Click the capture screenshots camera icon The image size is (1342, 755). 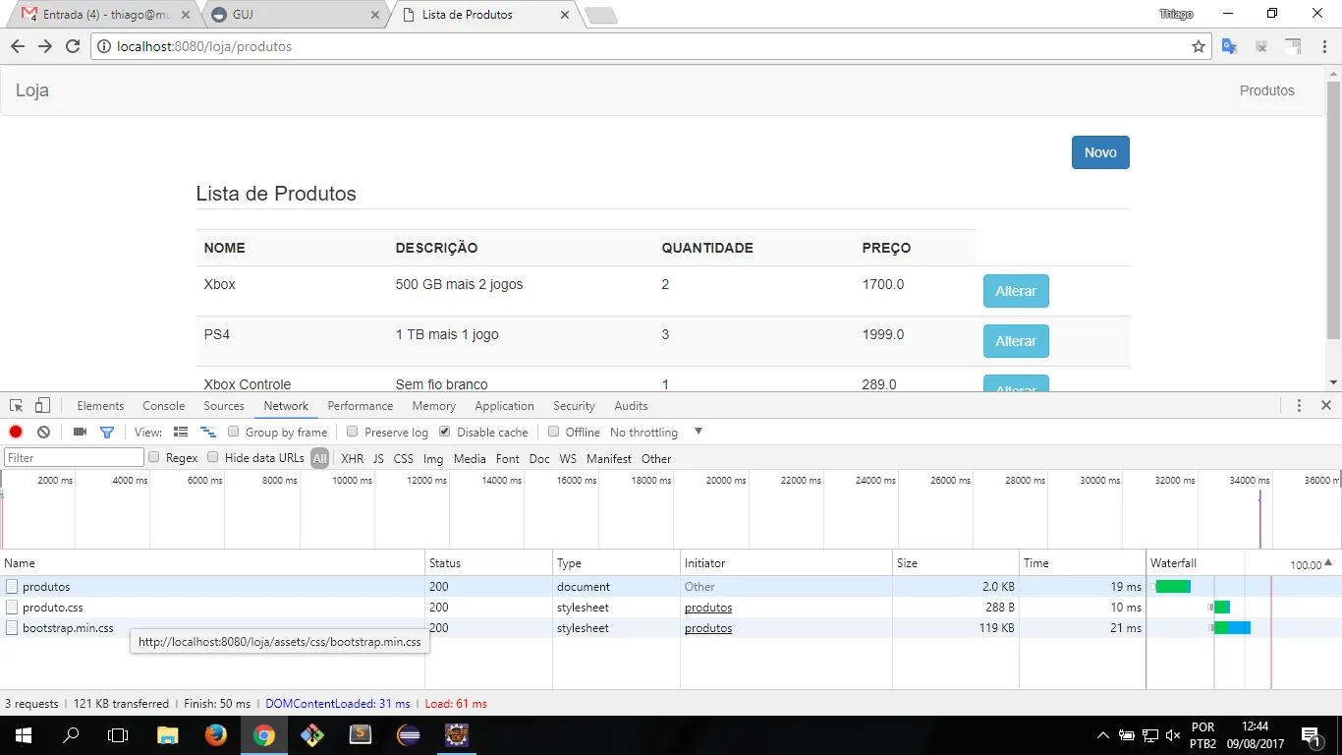[x=81, y=433]
